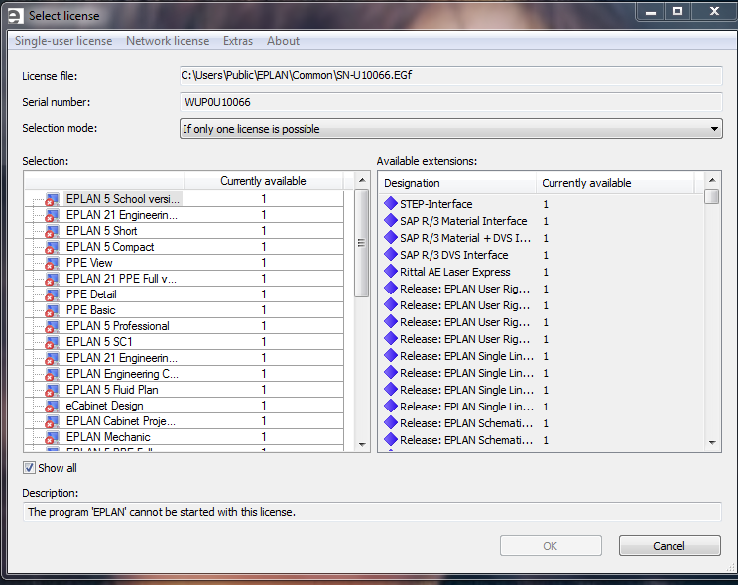Select the PPE Basic row
The image size is (738, 585).
pos(184,310)
